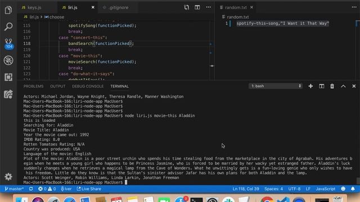Split the terminal panel
Viewport: 360px width, 202px height.
coord(321,86)
